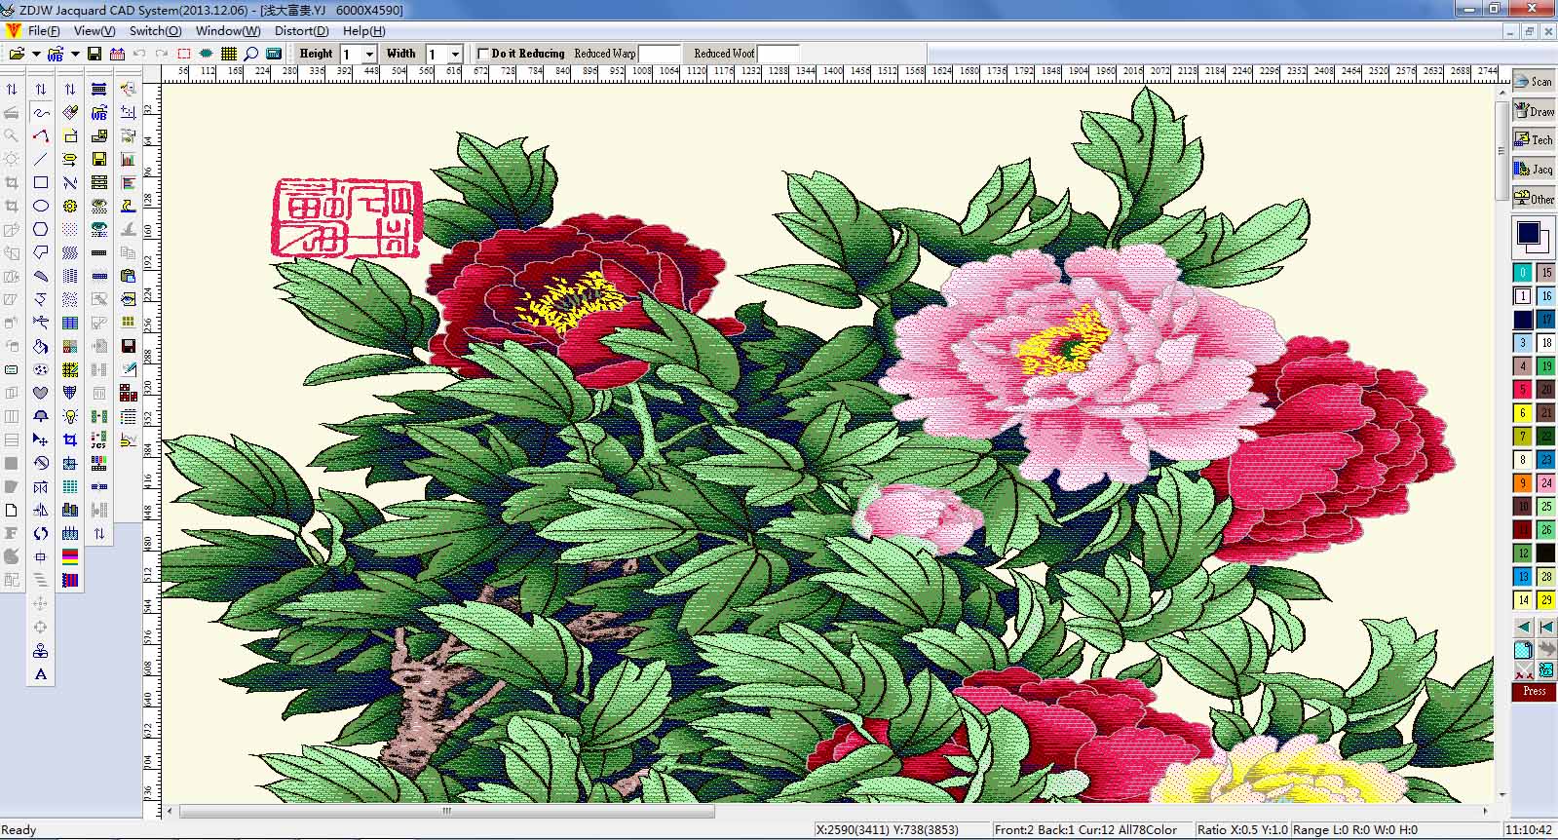Click the Open folder toolbar icon
Viewport: 1558px width, 840px height.
tap(16, 54)
